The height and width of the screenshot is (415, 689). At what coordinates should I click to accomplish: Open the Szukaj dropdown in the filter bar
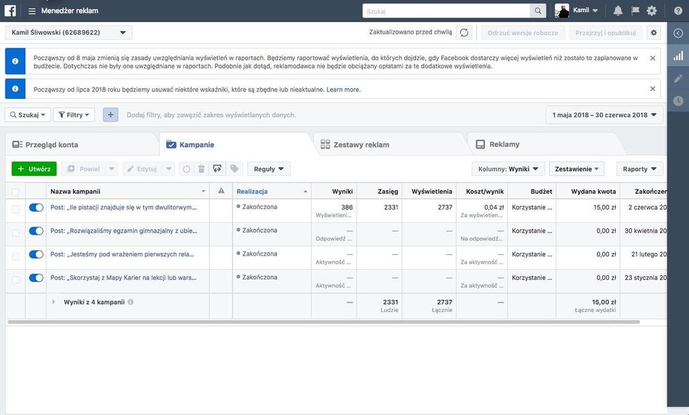click(28, 114)
